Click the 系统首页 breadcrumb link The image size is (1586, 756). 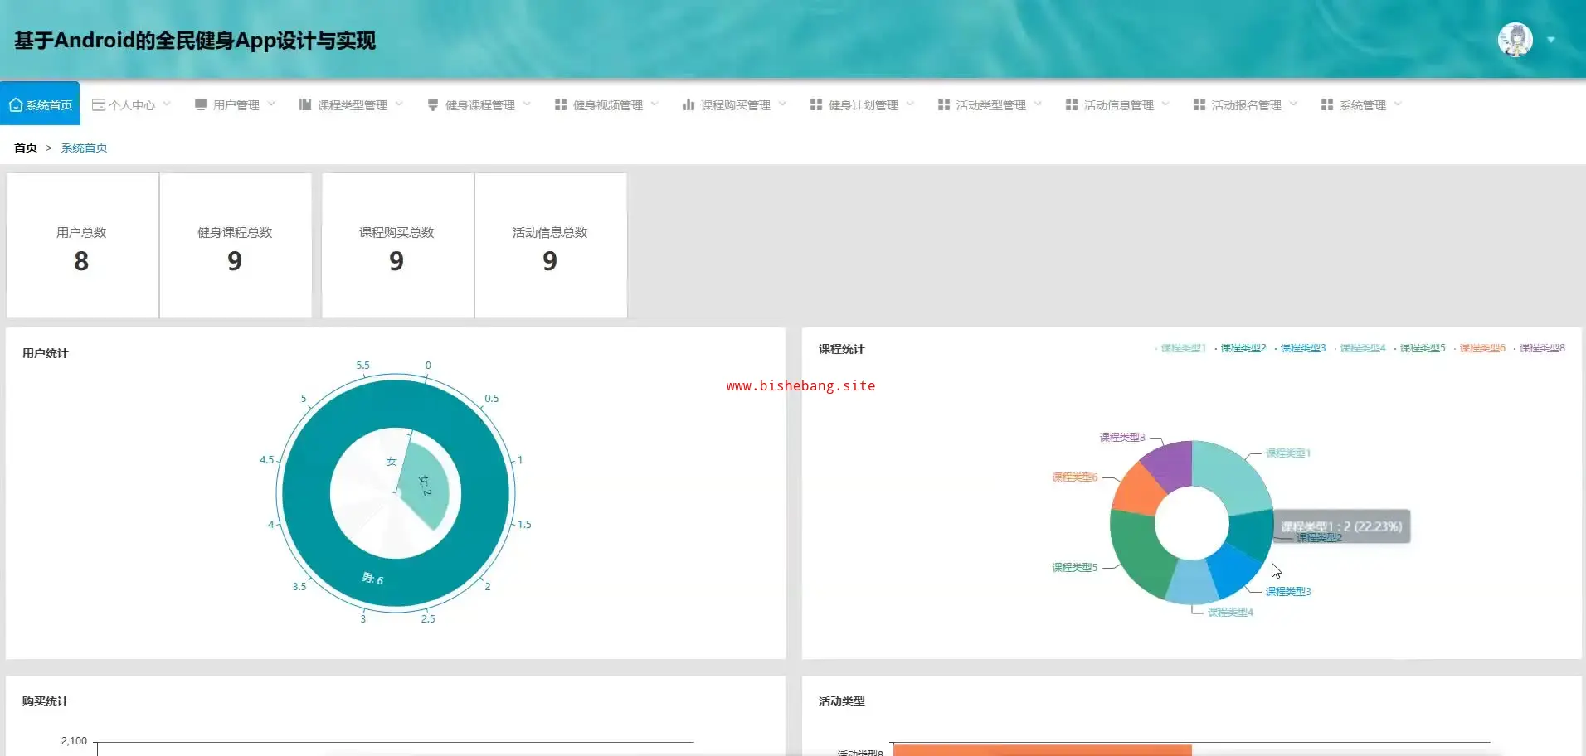click(x=84, y=148)
